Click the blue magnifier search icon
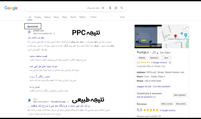The width and height of the screenshot is (201, 119). point(122,8)
